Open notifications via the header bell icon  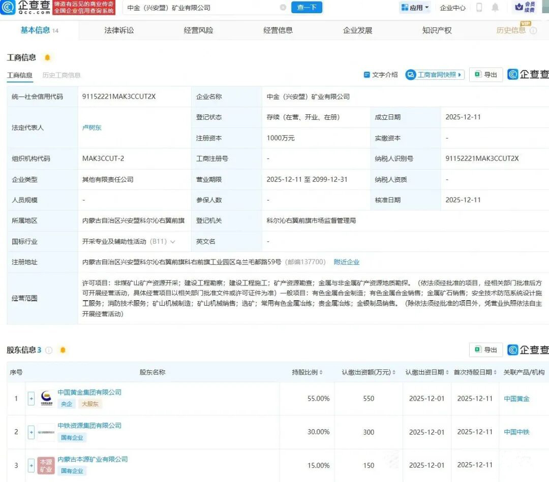(x=495, y=8)
